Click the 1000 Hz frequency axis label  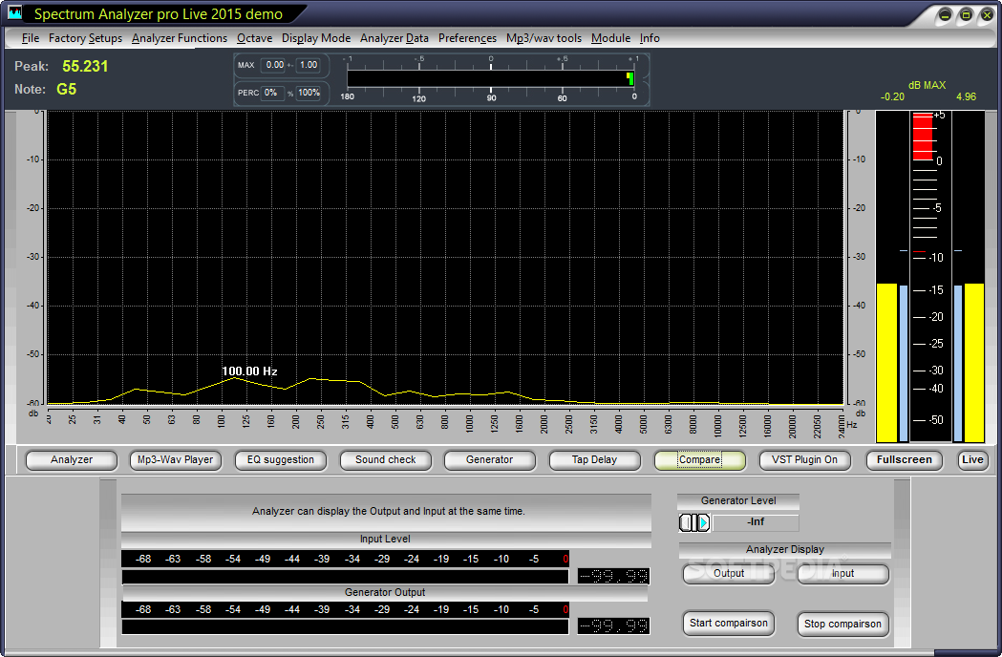pos(470,424)
